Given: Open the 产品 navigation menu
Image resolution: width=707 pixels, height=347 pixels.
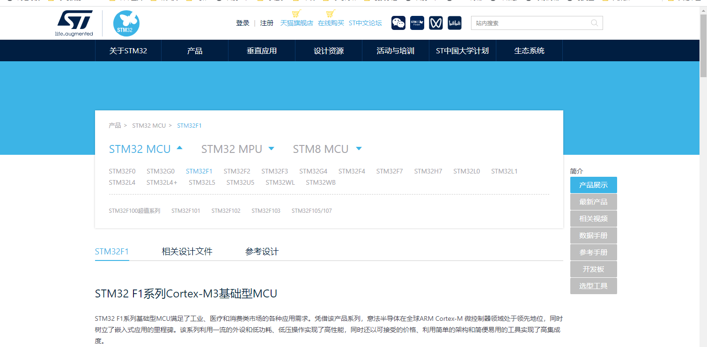Looking at the screenshot, I should [x=195, y=51].
